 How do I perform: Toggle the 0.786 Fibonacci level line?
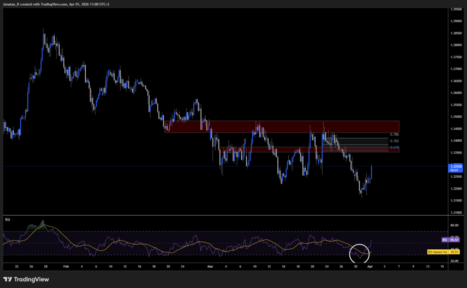pos(395,134)
